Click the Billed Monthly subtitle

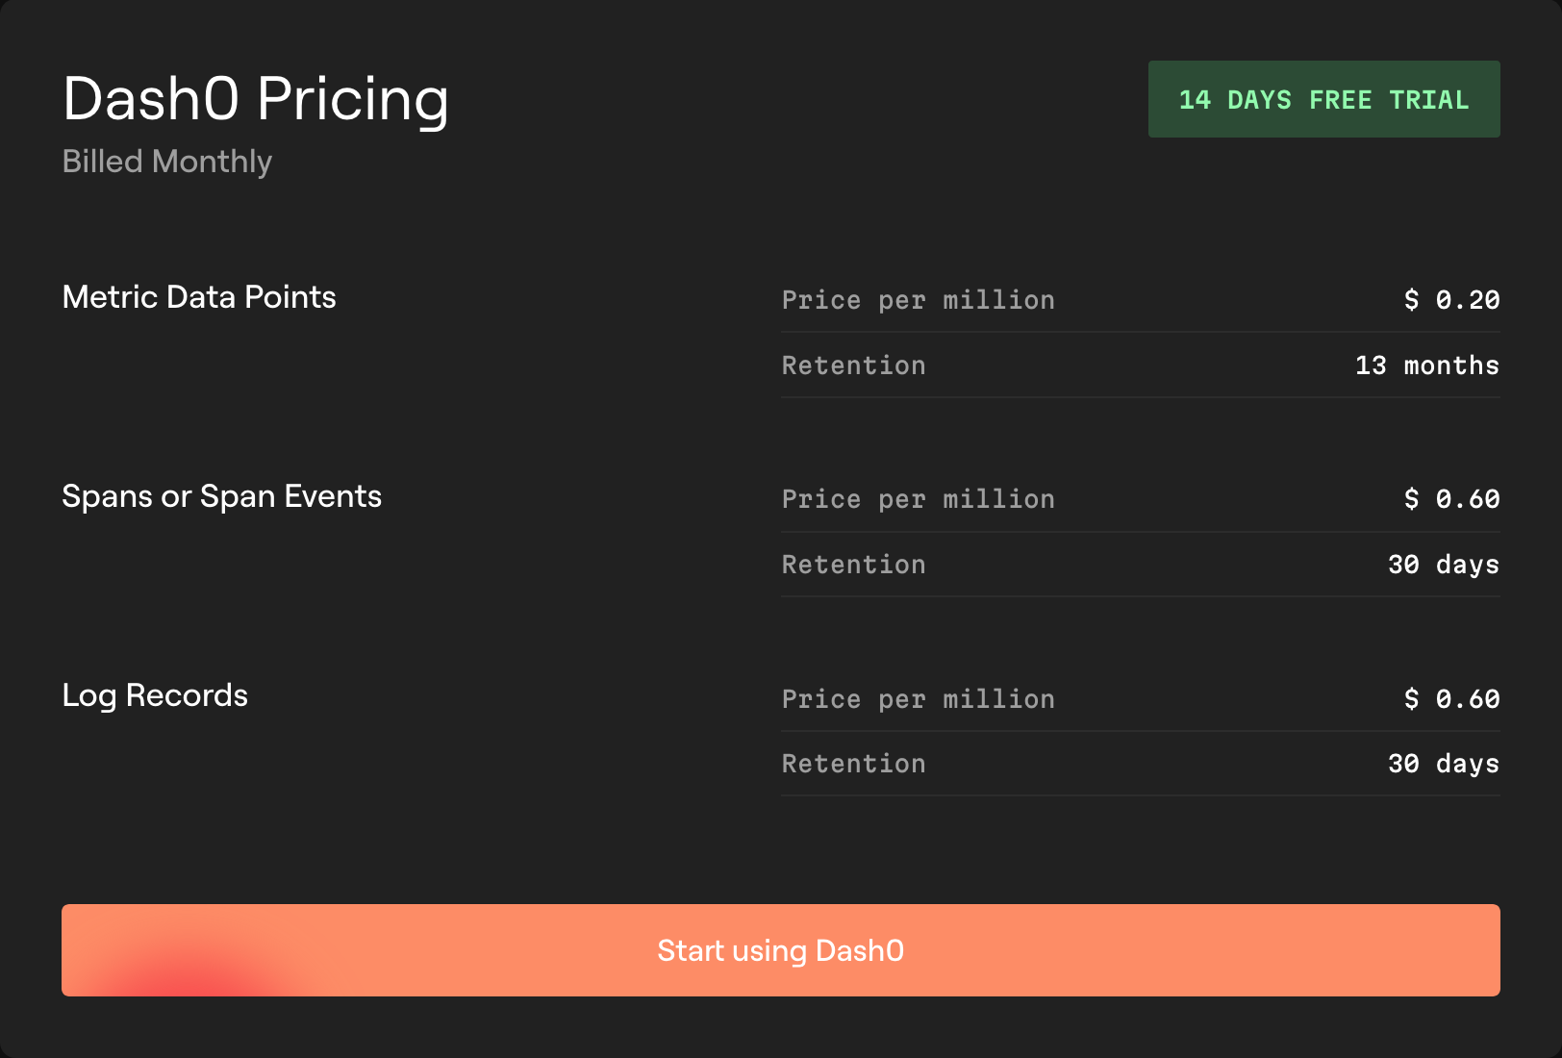tap(166, 162)
